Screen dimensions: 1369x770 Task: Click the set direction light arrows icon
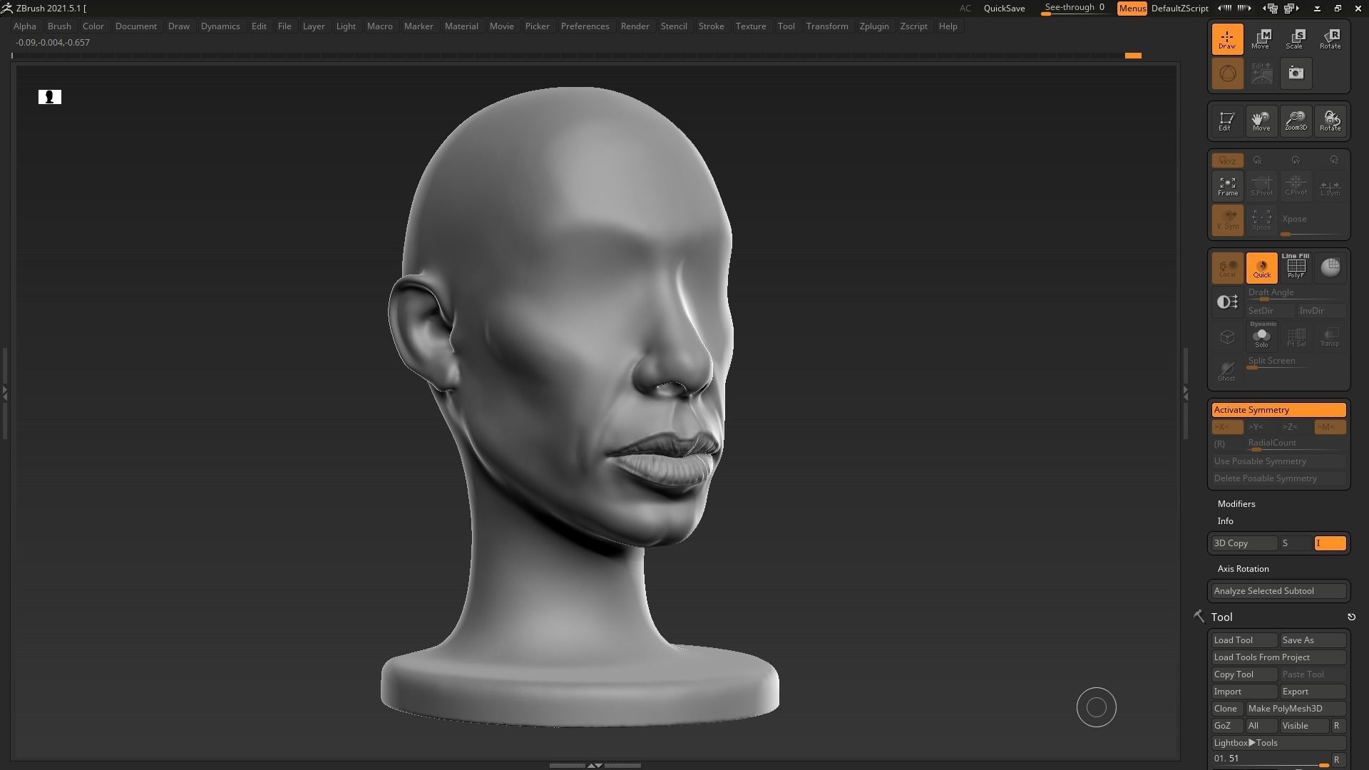pos(1227,302)
